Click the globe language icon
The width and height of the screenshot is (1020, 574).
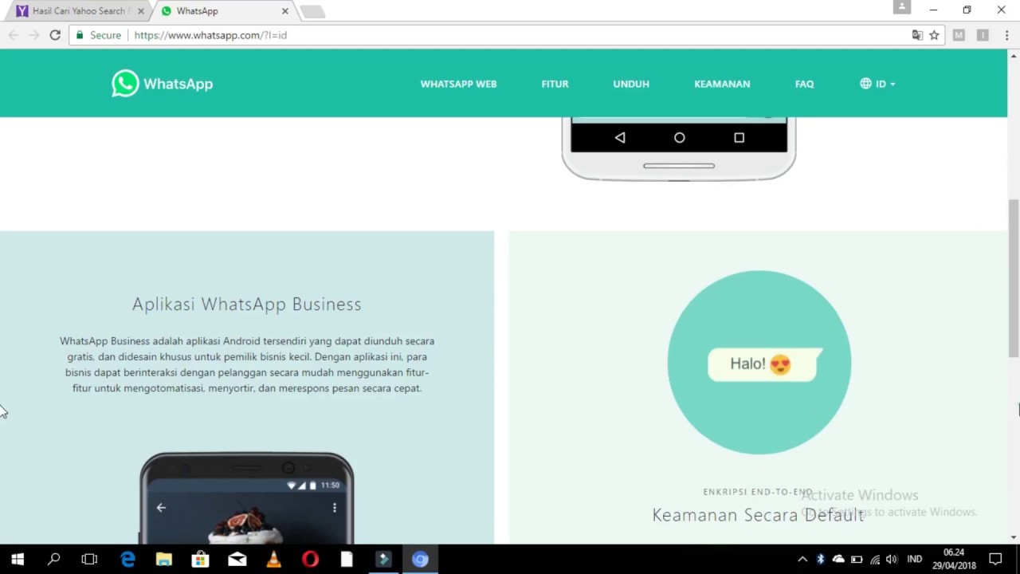click(865, 84)
